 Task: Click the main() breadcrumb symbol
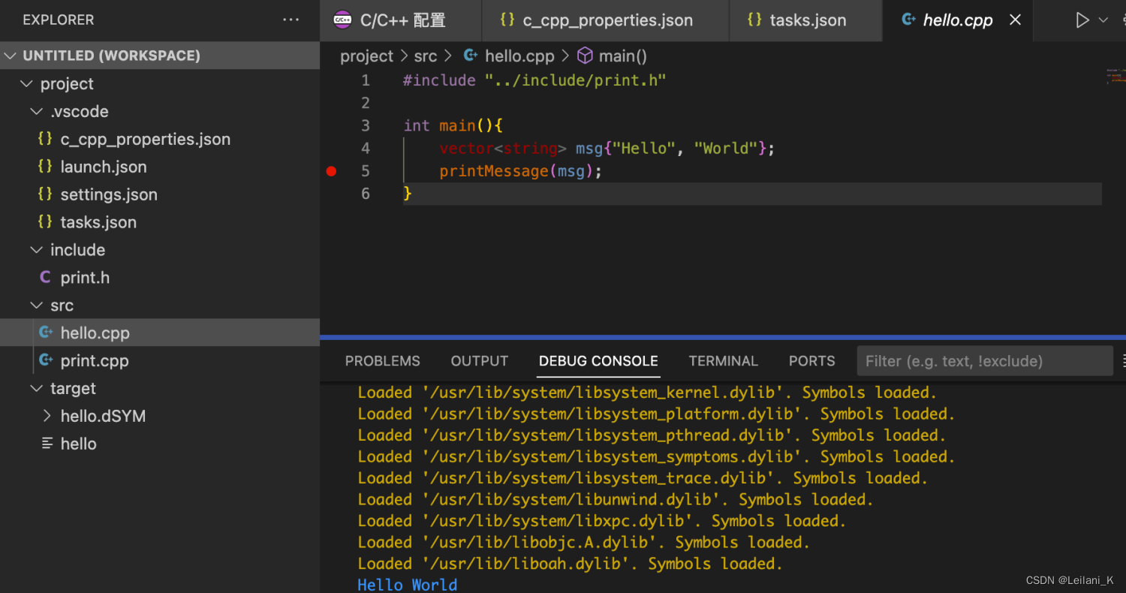tap(622, 56)
